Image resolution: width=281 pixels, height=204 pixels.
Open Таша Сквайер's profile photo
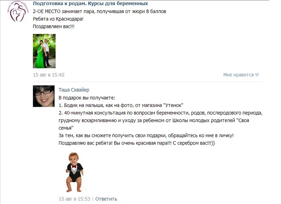point(44,96)
